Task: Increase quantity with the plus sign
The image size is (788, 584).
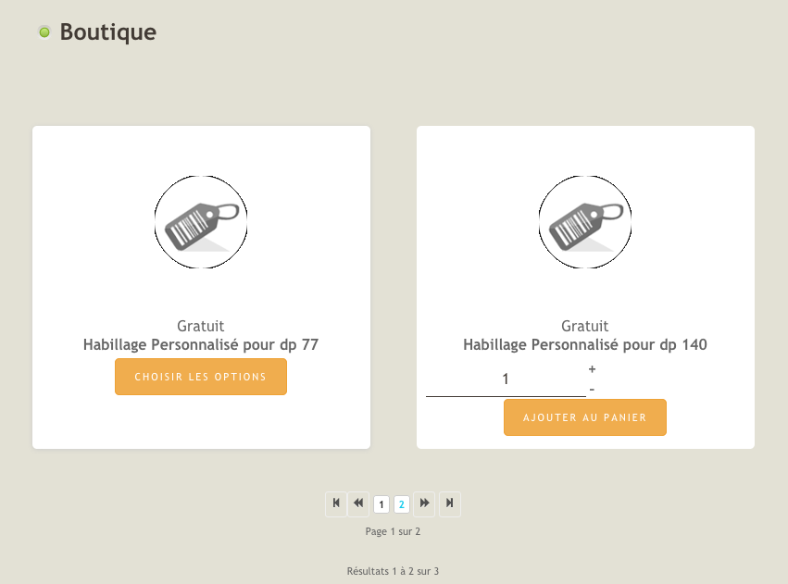Action: tap(592, 369)
